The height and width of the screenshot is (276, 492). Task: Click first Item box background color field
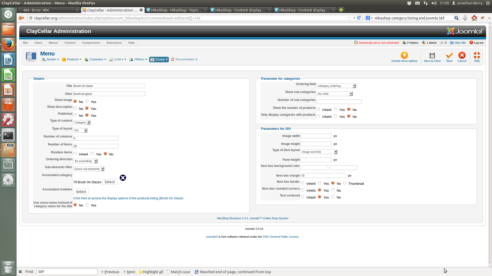[x=314, y=168]
